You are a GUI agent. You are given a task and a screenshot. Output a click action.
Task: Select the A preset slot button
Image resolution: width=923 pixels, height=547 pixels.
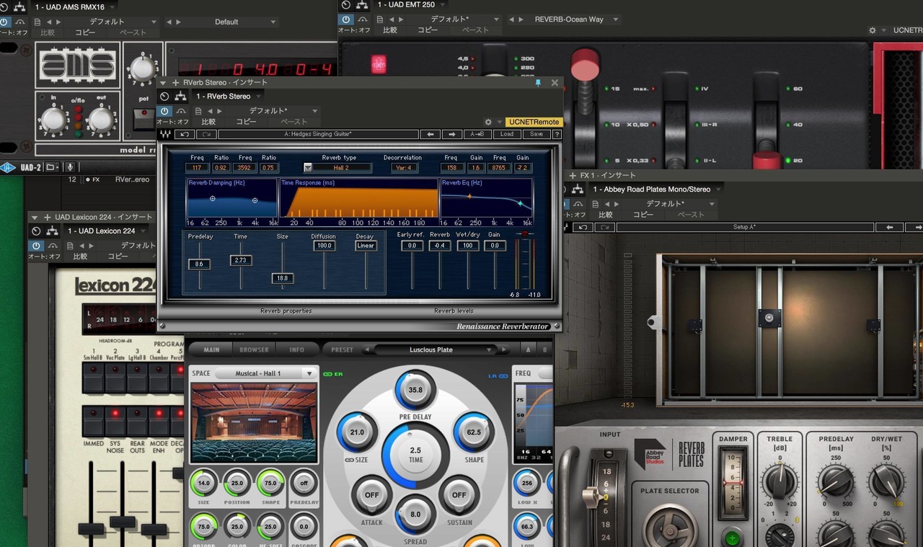tap(528, 350)
